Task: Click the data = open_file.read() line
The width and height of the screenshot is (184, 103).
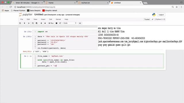Action: [54, 62]
